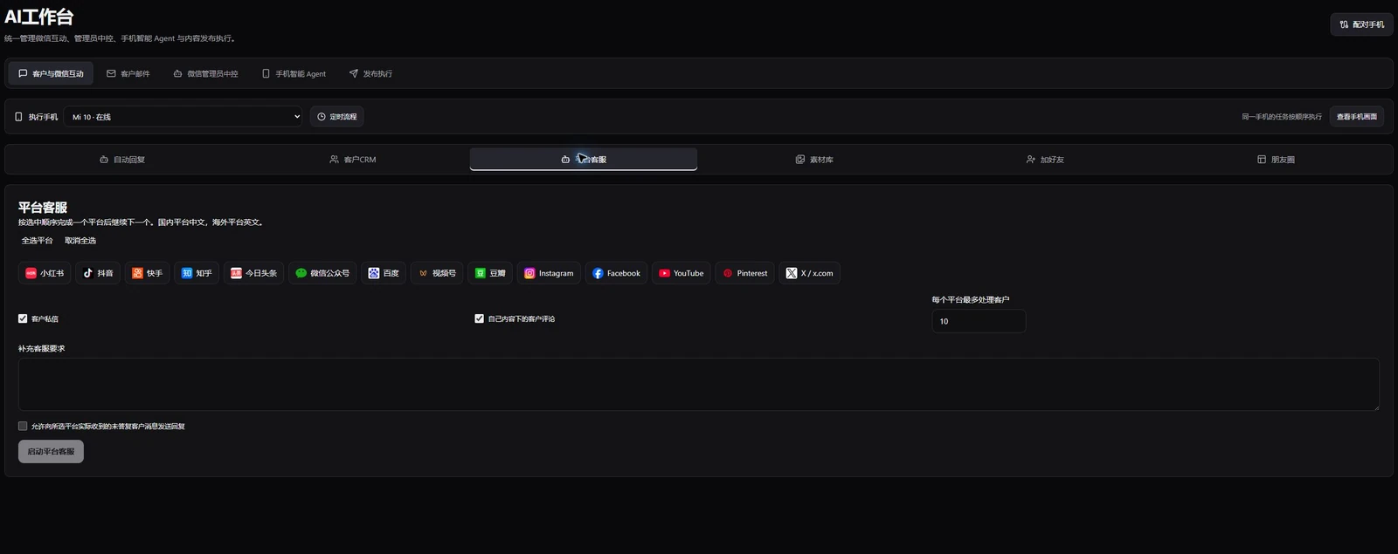Select the Instagram platform chip
The image size is (1398, 554).
[549, 273]
